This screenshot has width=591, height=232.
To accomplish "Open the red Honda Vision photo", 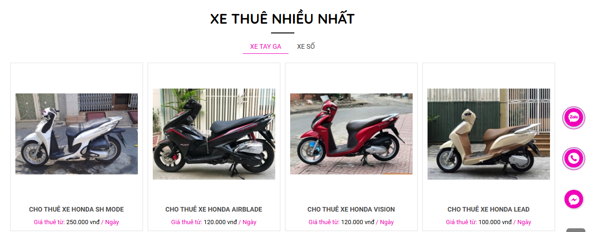I will [x=351, y=134].
